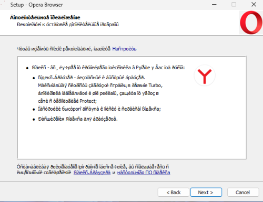Open the blue settings link above the offer box
This screenshot has width=263, height=202.
124,49
